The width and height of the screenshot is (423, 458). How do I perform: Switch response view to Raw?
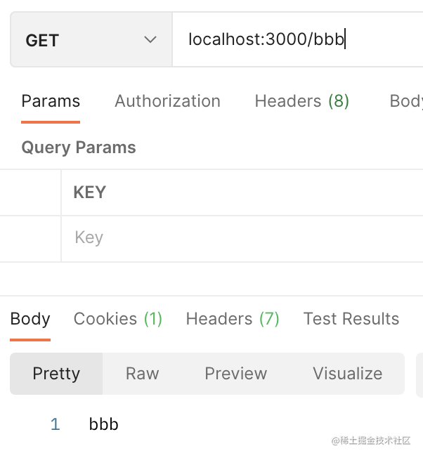click(x=142, y=373)
